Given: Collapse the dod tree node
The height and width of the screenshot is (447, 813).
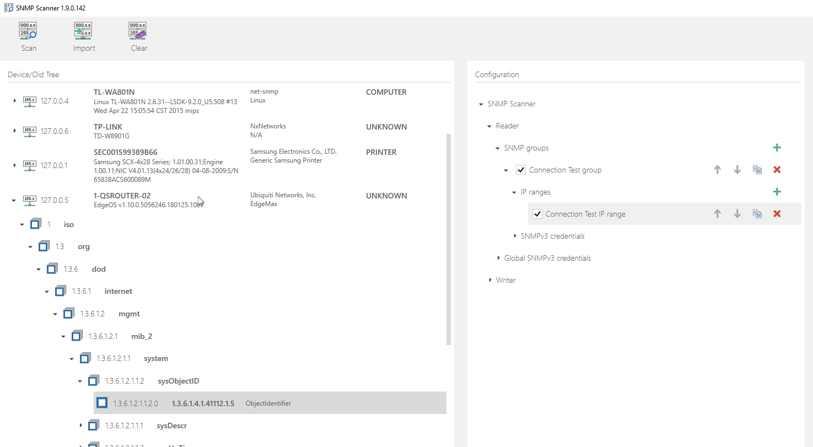Looking at the screenshot, I should click(x=39, y=270).
